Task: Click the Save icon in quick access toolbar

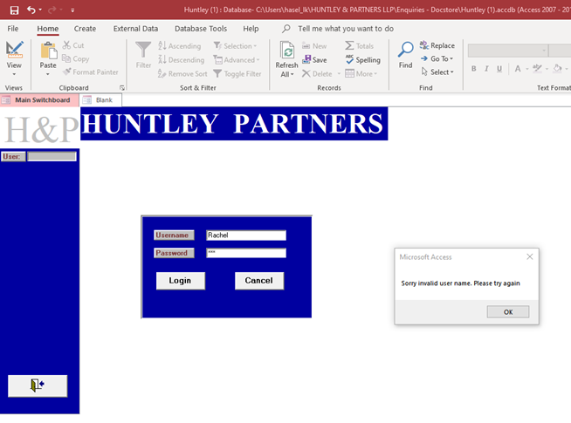Action: click(14, 10)
